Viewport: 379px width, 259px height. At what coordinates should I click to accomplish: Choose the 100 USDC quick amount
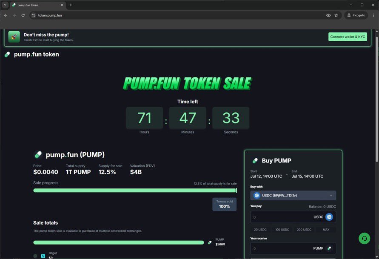pyautogui.click(x=282, y=230)
